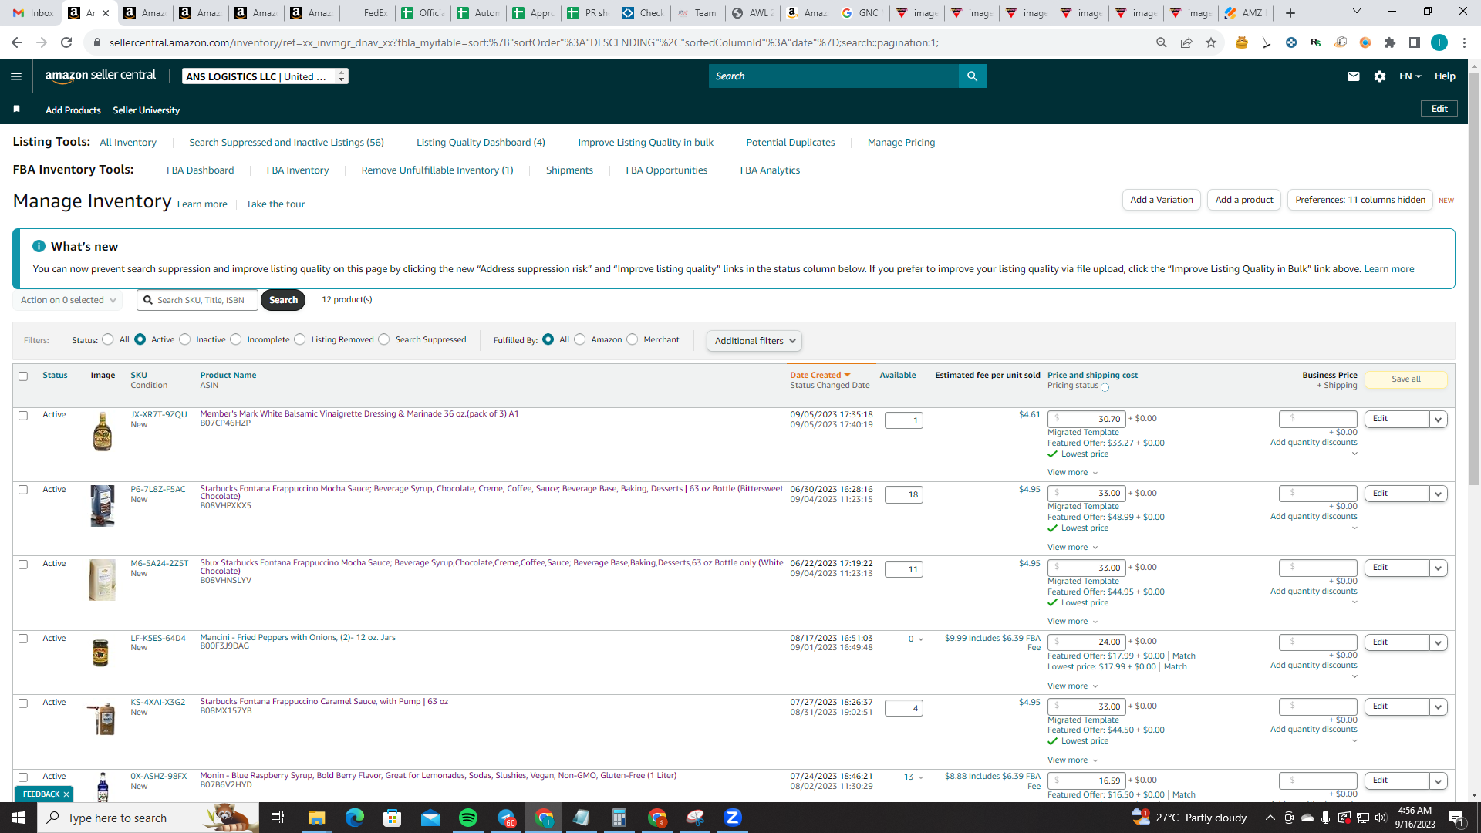Viewport: 1481px width, 833px height.
Task: Select the Inactive status filter
Action: 185,339
